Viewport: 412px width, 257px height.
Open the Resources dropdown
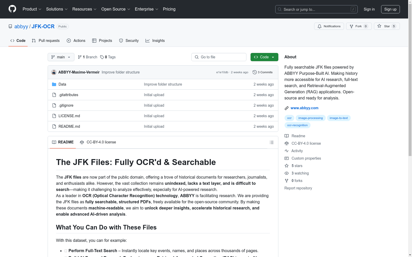pos(84,9)
